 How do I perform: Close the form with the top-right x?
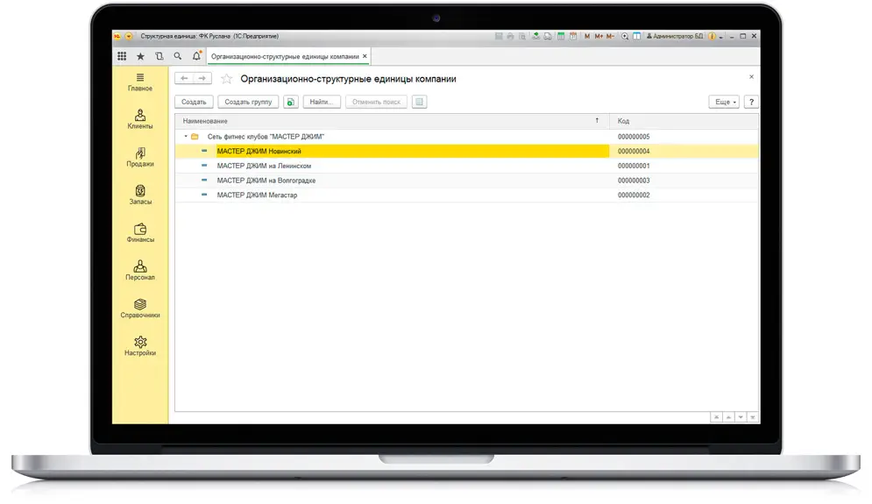pos(751,77)
